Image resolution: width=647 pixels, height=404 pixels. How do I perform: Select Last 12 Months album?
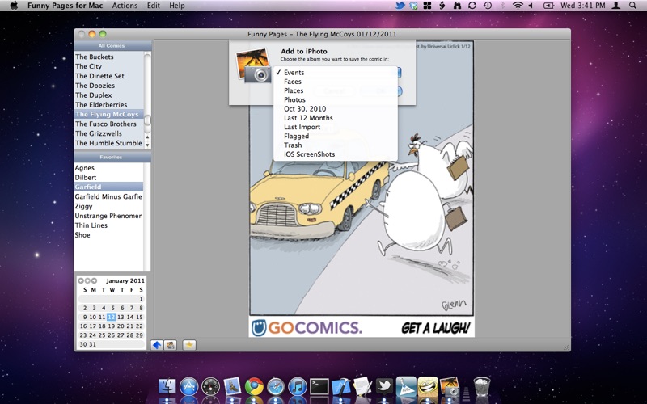point(336,118)
